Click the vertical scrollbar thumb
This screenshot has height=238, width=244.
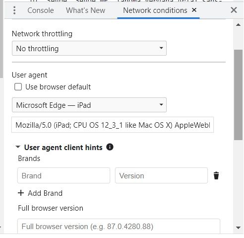[238, 95]
